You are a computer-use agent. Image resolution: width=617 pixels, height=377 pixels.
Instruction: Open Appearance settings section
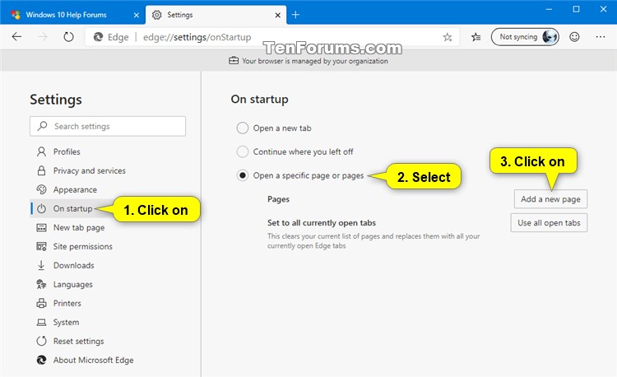click(x=75, y=189)
